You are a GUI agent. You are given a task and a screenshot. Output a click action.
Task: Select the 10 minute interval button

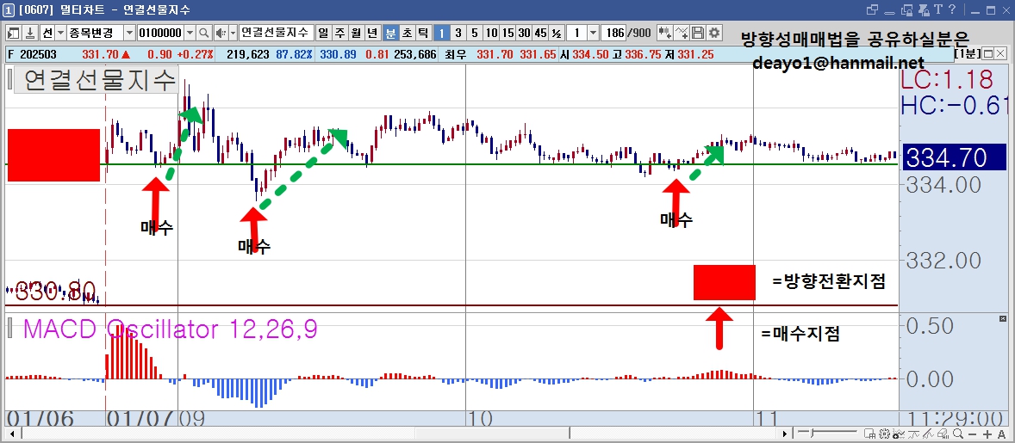click(x=491, y=33)
